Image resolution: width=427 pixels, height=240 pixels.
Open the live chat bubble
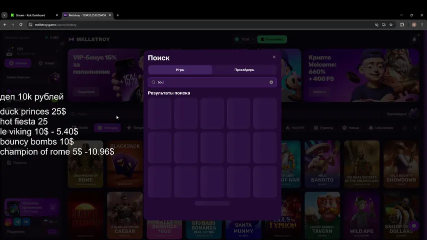tap(413, 226)
